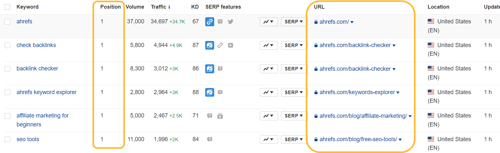
Task: Select the checkbox next to seo tools
Action: (7, 140)
